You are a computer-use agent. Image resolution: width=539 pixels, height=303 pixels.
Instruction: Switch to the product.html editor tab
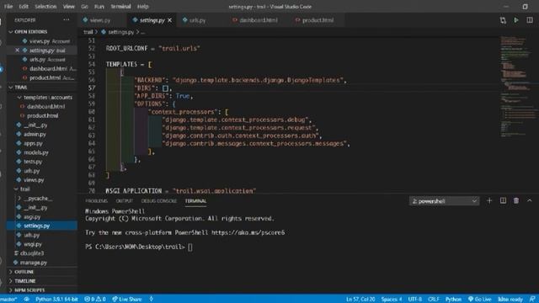point(318,20)
